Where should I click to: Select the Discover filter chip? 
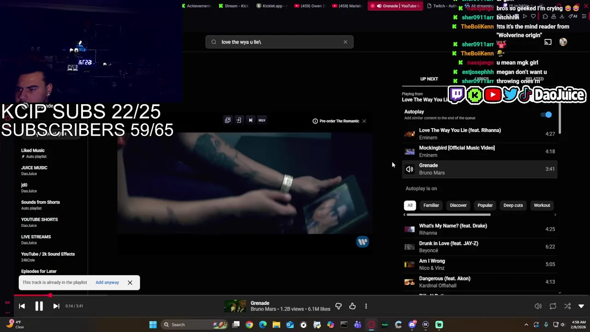[x=458, y=205]
